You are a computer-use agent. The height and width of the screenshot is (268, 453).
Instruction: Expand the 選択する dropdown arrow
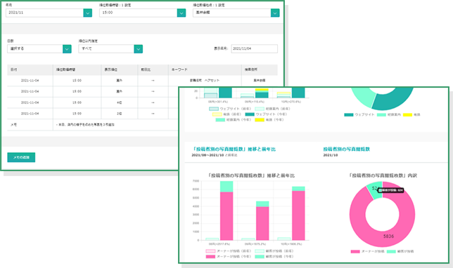pyautogui.click(x=67, y=48)
